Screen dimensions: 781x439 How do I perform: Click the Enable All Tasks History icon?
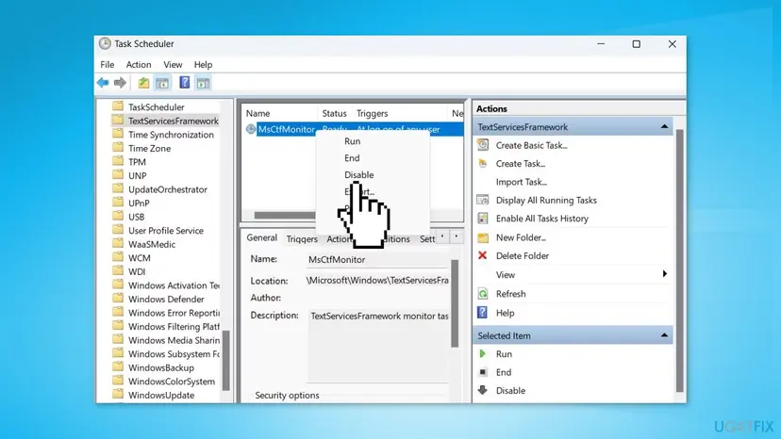483,218
